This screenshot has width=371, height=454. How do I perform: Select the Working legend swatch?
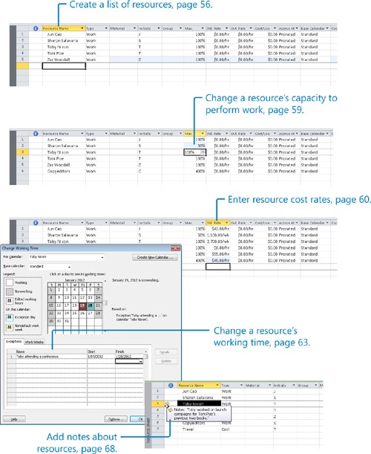[10, 282]
